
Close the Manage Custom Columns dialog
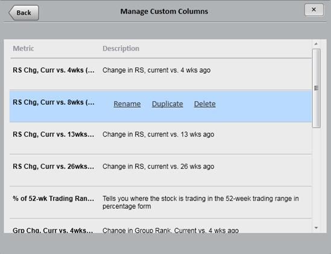pyautogui.click(x=314, y=10)
